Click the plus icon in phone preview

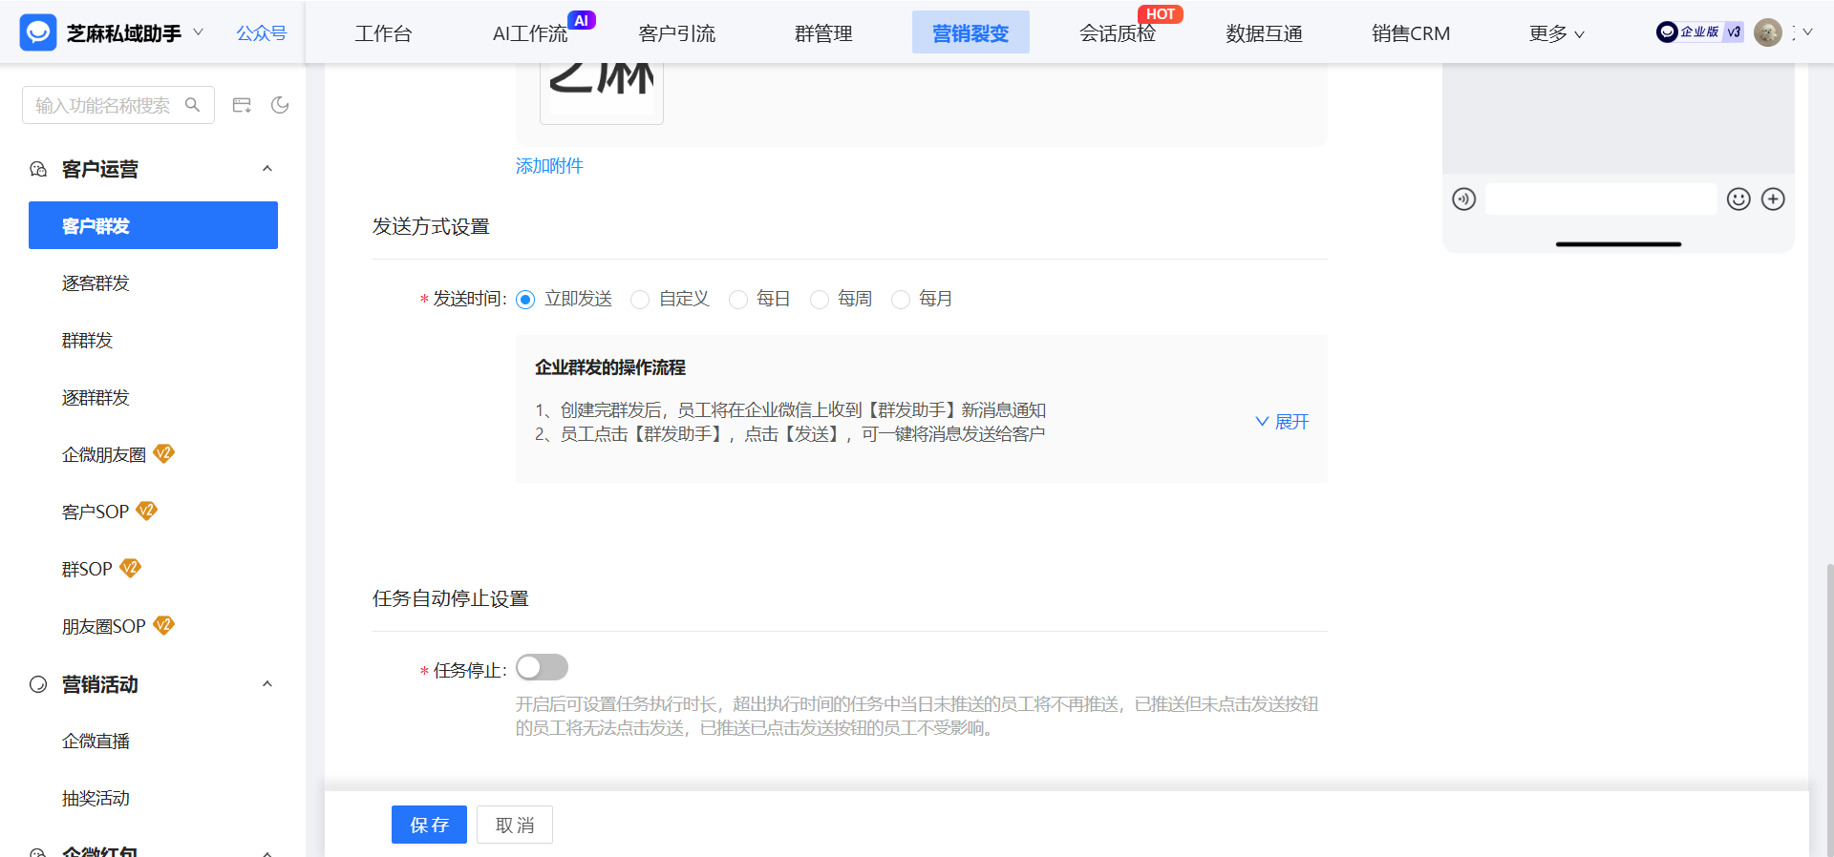click(1773, 199)
